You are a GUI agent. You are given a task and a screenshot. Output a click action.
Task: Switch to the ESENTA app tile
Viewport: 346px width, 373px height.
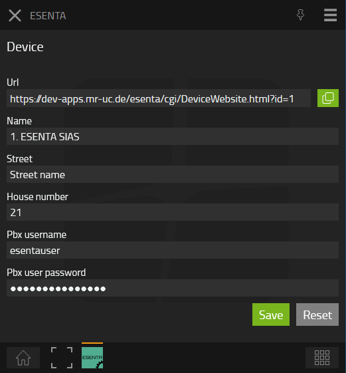click(x=92, y=358)
